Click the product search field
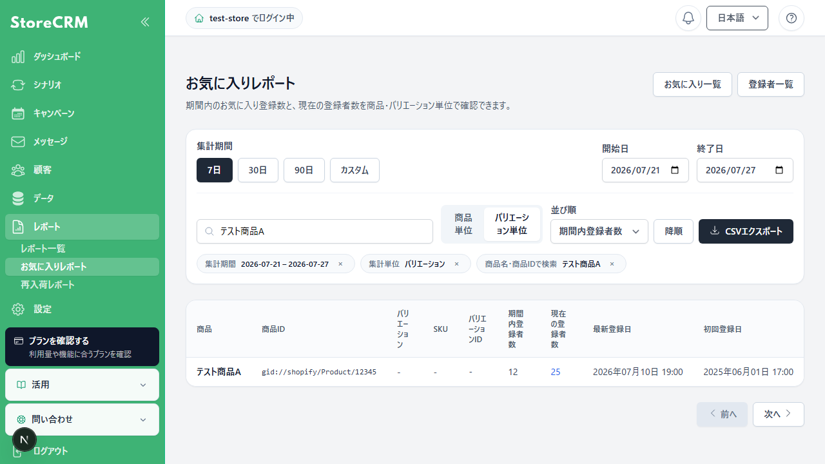Viewport: 825px width, 464px height. (x=315, y=231)
